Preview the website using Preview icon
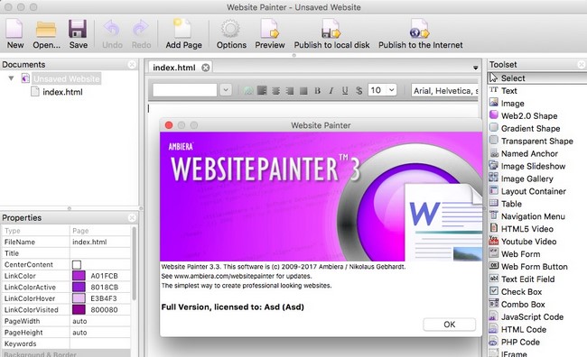 point(269,29)
